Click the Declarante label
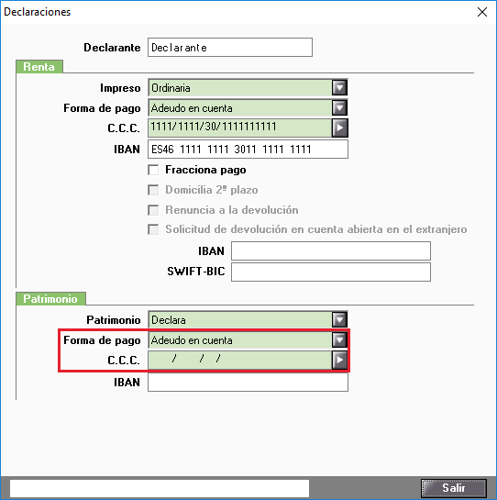The height and width of the screenshot is (500, 497). (112, 48)
